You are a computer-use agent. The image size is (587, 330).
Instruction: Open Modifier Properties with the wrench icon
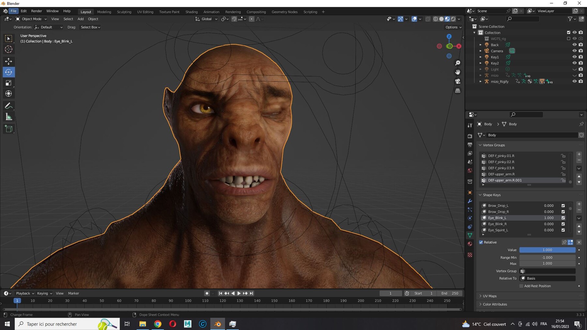[x=470, y=201]
